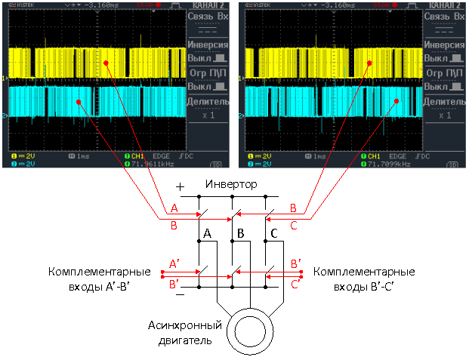Toggle 'Огр П\П Выкл' on right oscilloscope
The image size is (469, 357).
coord(444,79)
